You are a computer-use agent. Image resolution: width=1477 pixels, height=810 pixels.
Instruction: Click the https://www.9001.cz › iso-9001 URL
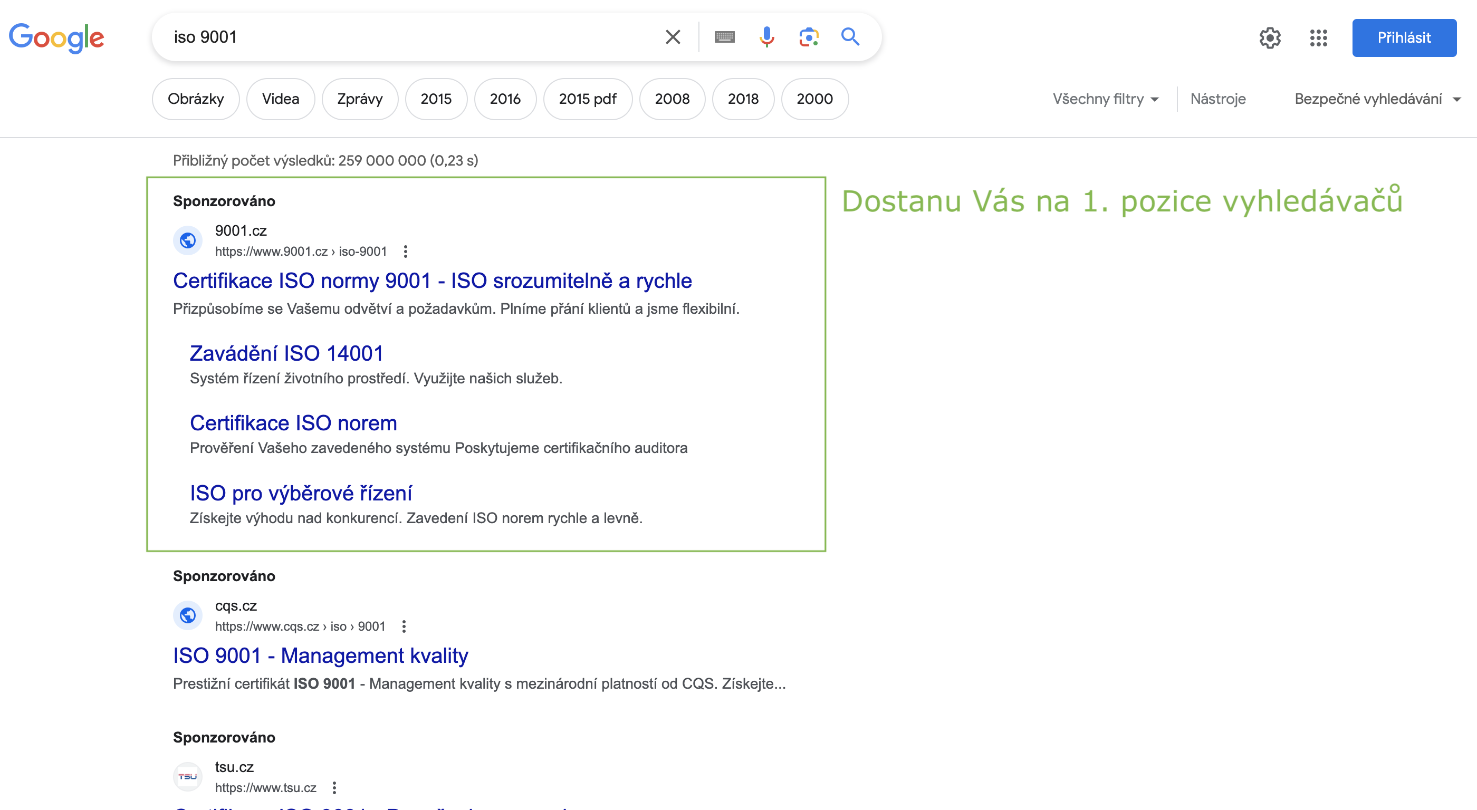301,251
